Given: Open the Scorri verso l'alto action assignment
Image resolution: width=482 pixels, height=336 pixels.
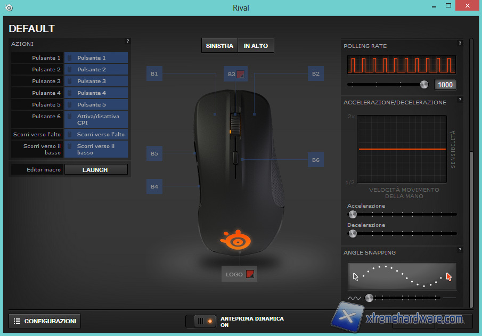Looking at the screenshot, I should [x=96, y=134].
